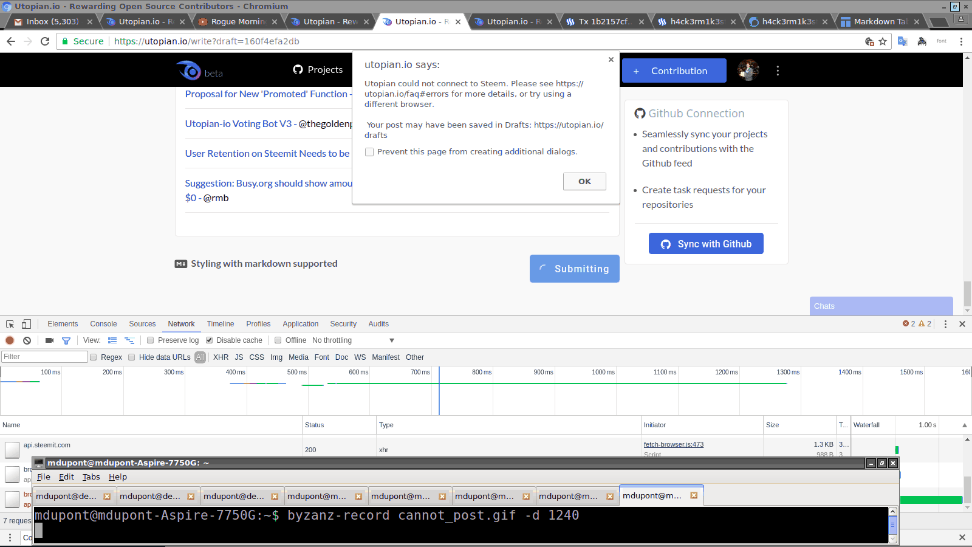Click the address bar URL
Viewport: 972px width, 547px height.
(207, 41)
